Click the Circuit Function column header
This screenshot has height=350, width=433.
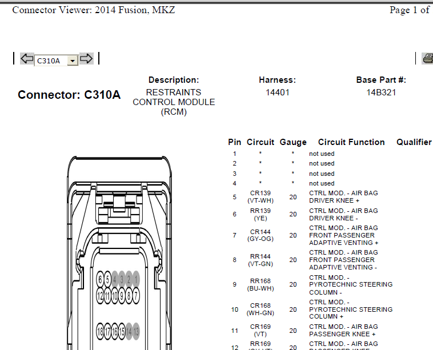(x=351, y=142)
